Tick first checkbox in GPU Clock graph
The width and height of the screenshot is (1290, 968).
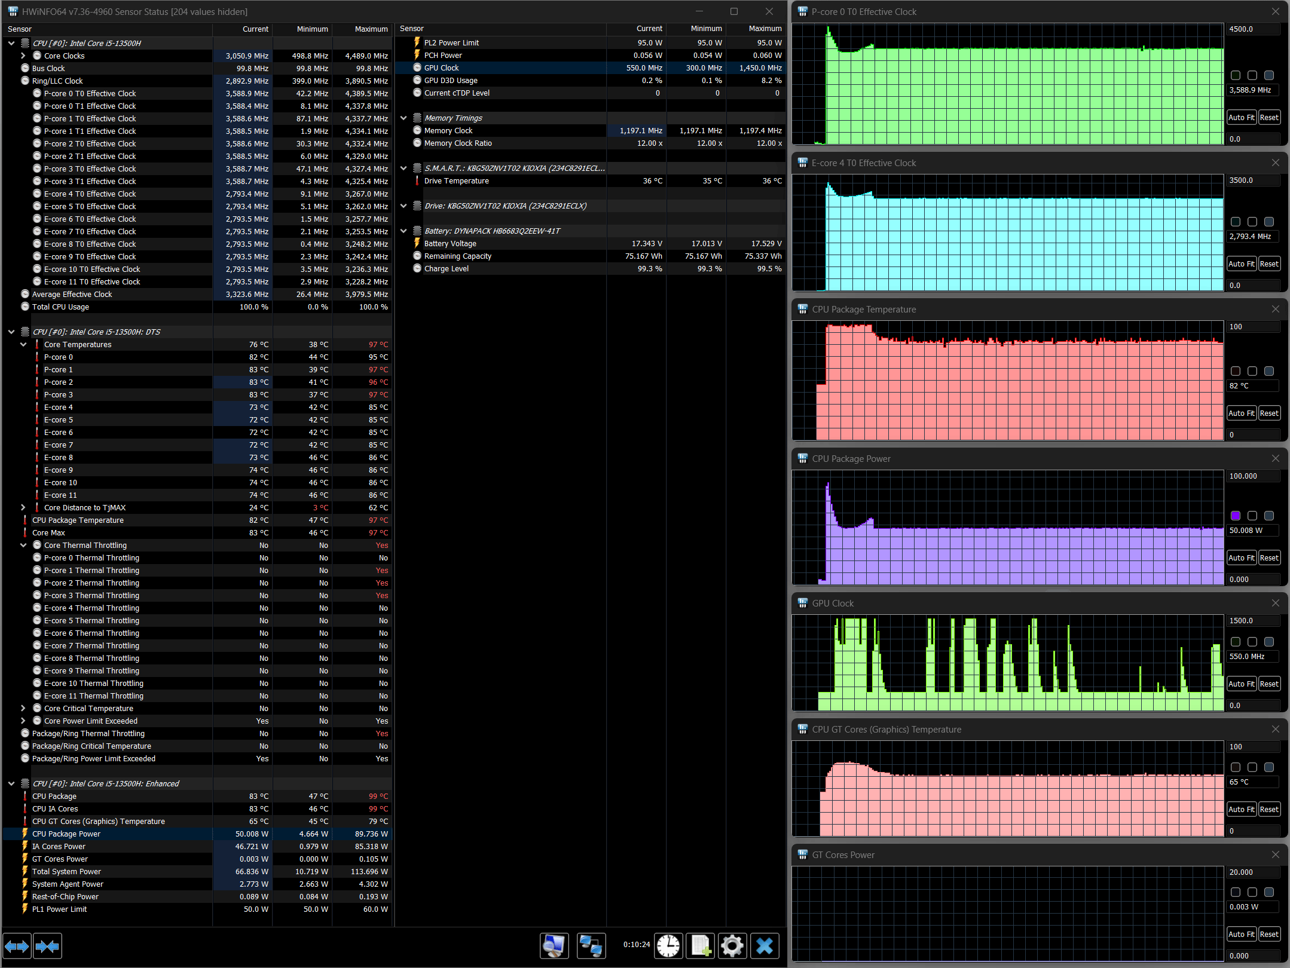click(1236, 642)
